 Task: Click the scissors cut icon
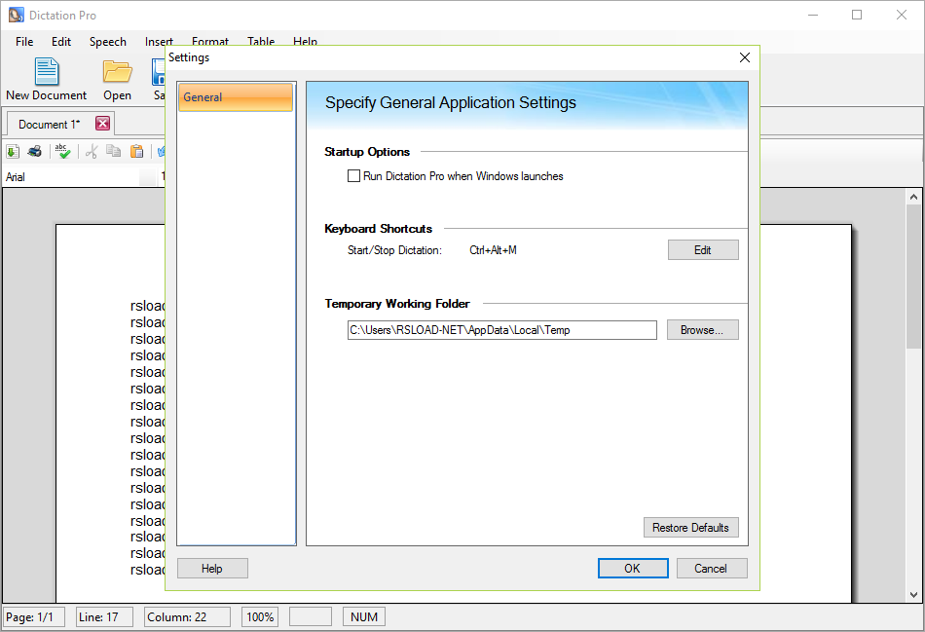(92, 152)
